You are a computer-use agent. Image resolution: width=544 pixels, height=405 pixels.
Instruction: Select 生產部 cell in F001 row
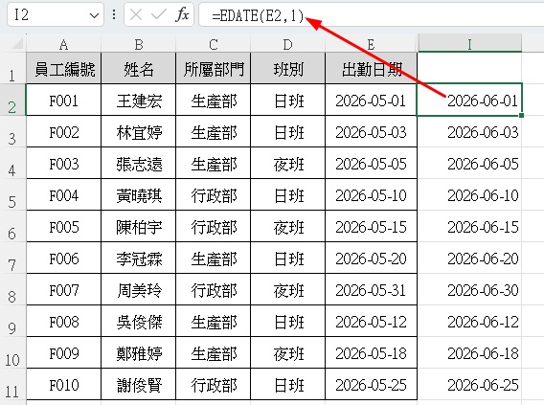(214, 100)
